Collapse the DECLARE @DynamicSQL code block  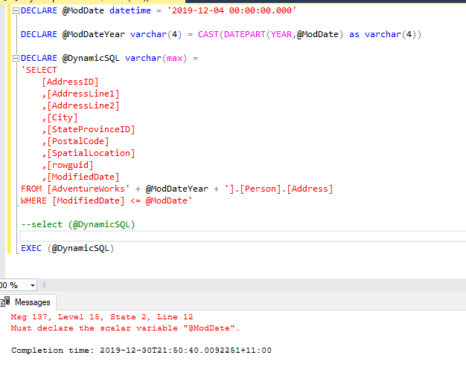[x=16, y=59]
